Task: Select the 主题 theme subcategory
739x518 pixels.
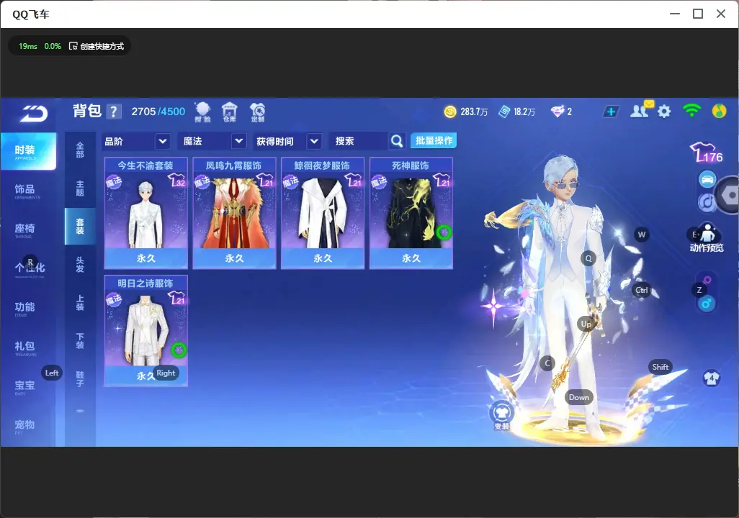Action: [x=80, y=188]
